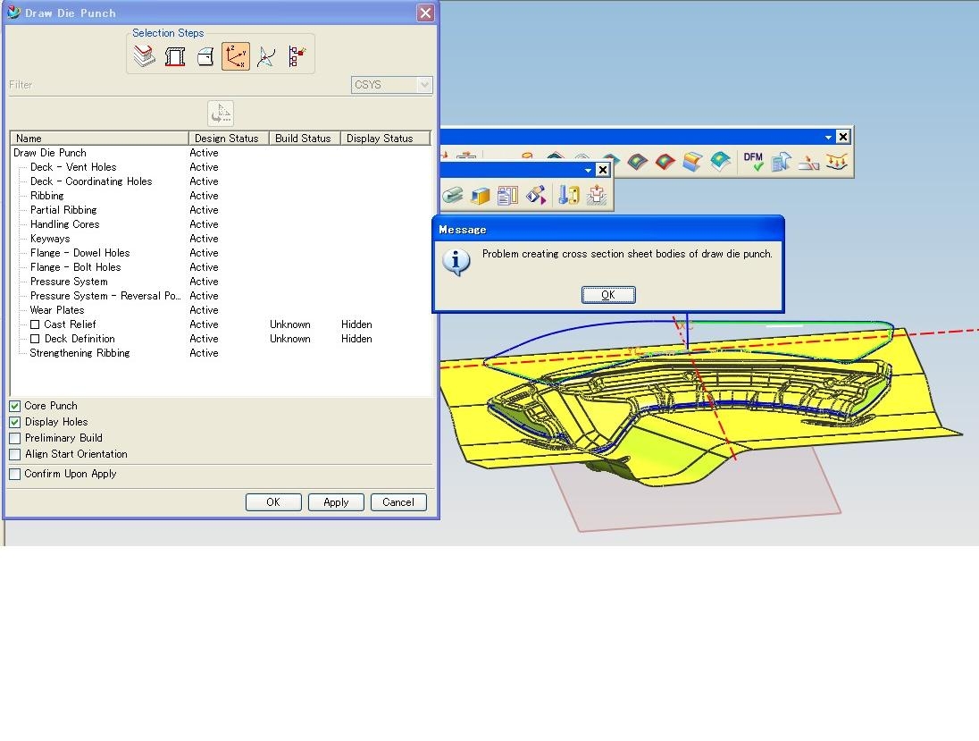Select the Draw Die Punch root tree item
This screenshot has width=979, height=741.
click(x=50, y=153)
